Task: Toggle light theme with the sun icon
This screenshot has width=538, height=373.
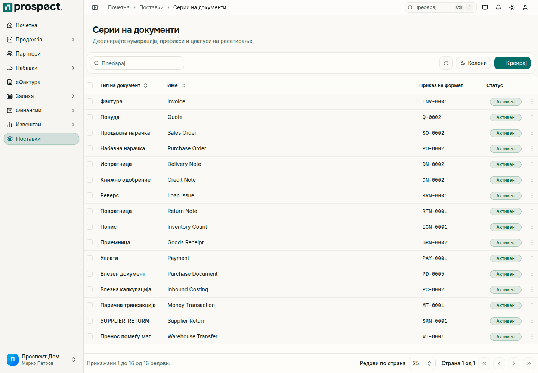Action: pyautogui.click(x=512, y=7)
